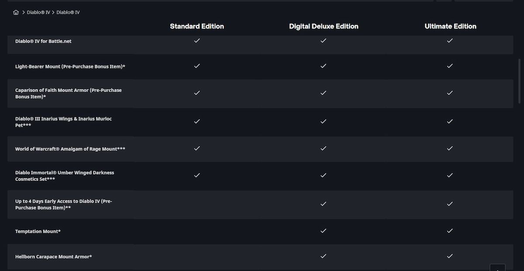Screen dimensions: 524x271
Task: Click the Hellborn Carapace Mount Armor label
Action: tap(53, 257)
